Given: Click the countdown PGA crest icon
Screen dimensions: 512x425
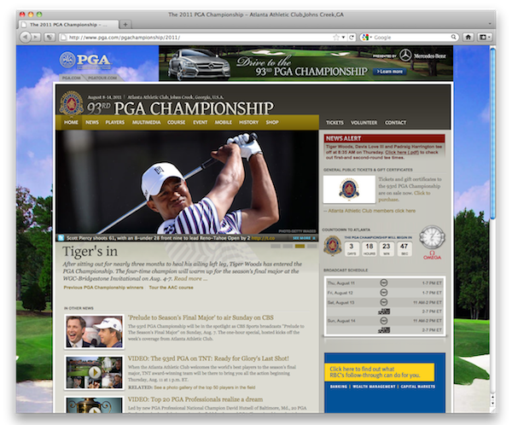Looking at the screenshot, I should [333, 245].
